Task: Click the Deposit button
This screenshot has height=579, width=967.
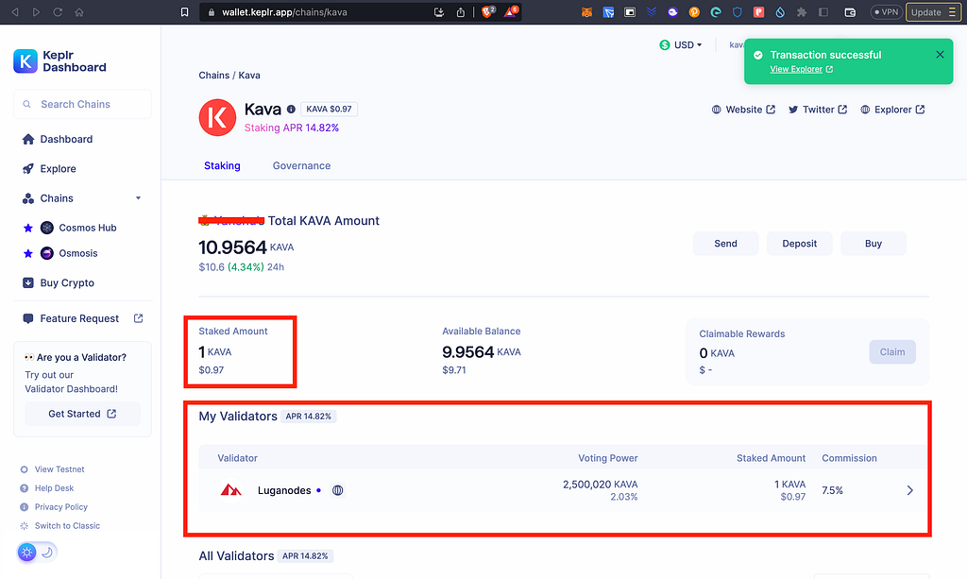Action: [x=800, y=244]
